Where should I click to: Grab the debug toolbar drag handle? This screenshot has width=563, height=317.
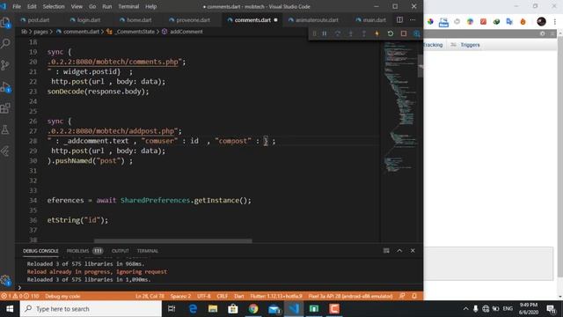314,33
